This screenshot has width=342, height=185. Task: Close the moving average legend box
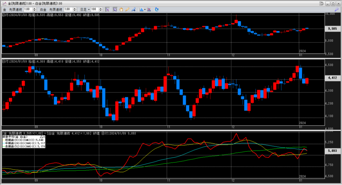point(44,137)
